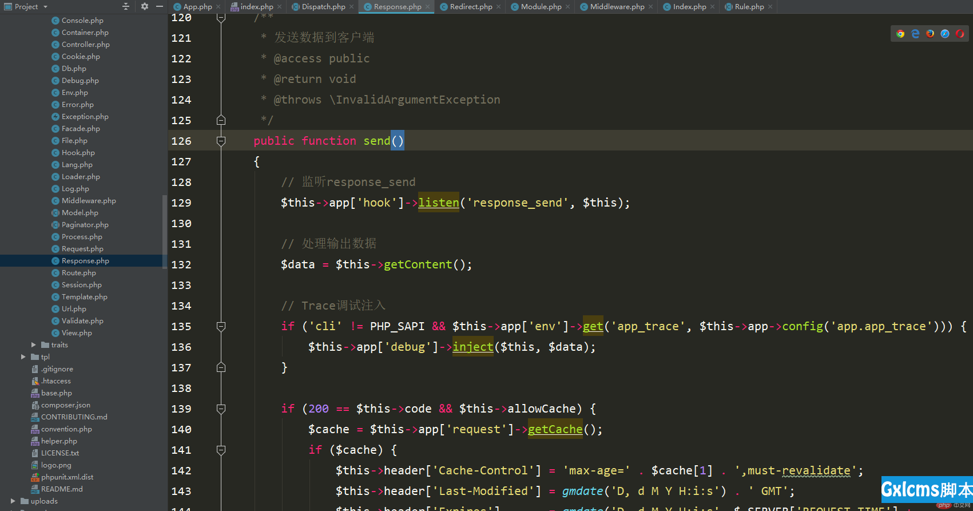The image size is (973, 511).
Task: Open .gitignore file
Action: [x=57, y=369]
